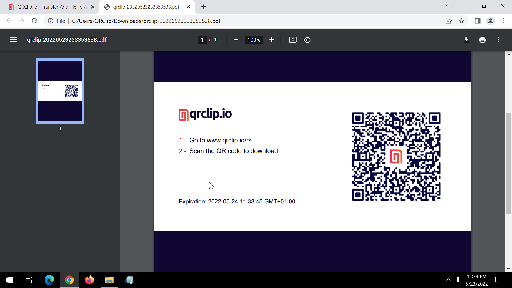The image size is (512, 288).
Task: Open the tab search dropdown
Action: pos(448,6)
